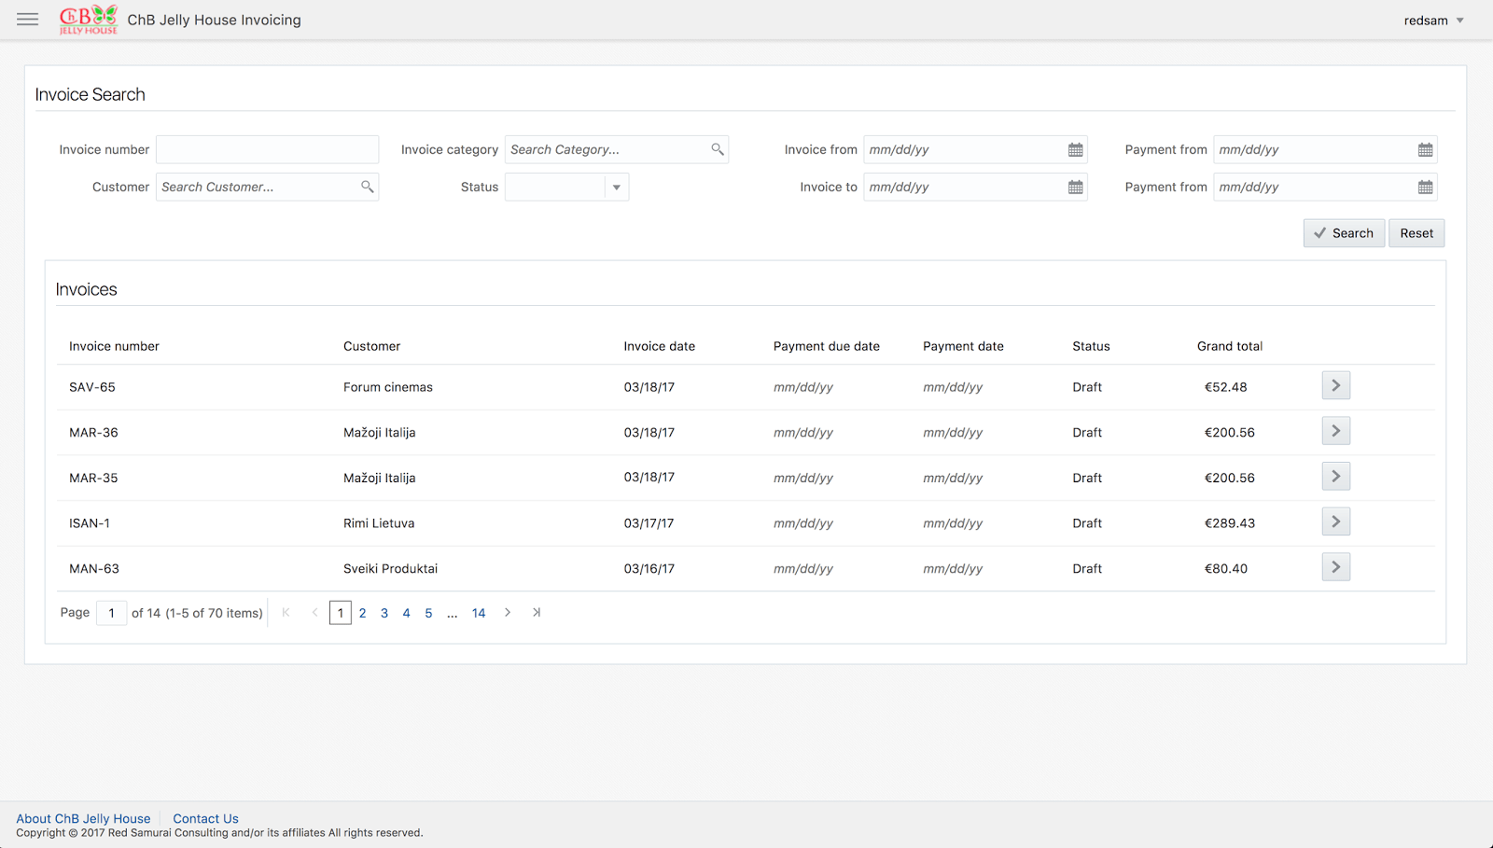Jump to page 14 in pagination
The image size is (1493, 848).
[x=479, y=614]
